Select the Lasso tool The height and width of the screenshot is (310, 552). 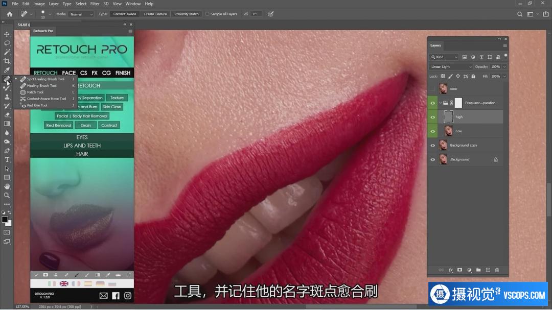(x=7, y=43)
